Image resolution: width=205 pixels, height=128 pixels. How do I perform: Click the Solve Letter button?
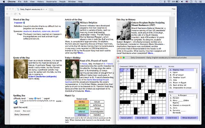[126, 118]
